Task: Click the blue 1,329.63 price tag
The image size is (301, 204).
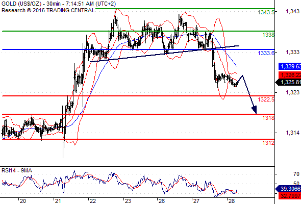Action: click(290, 66)
